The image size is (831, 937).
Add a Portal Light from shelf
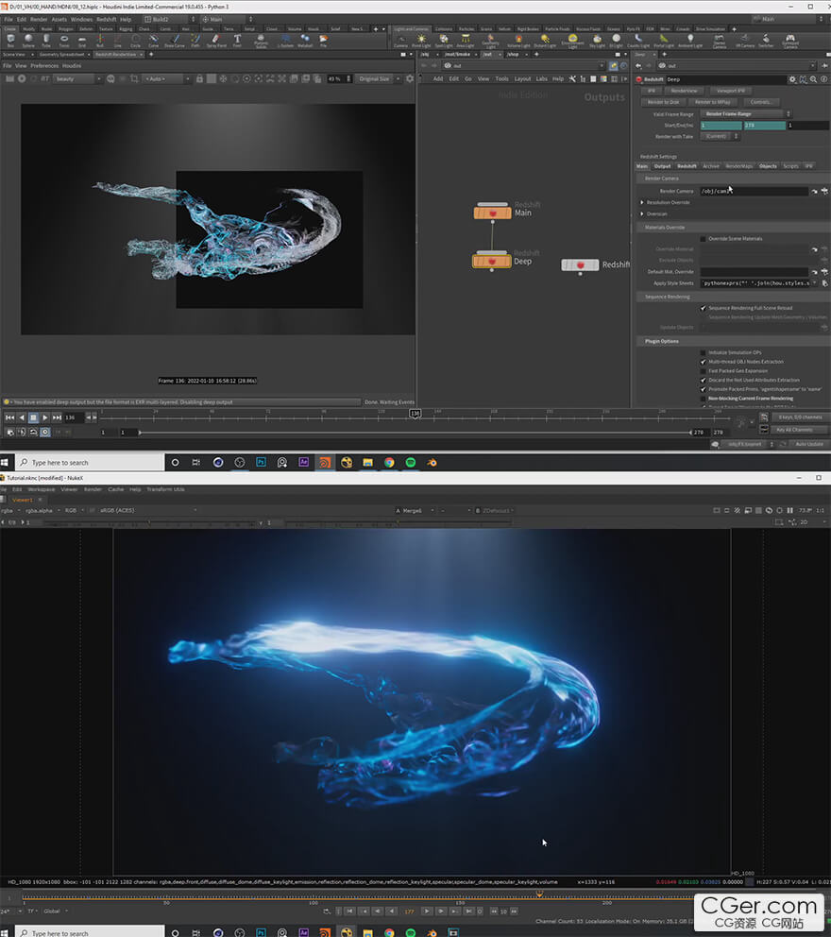(x=664, y=41)
